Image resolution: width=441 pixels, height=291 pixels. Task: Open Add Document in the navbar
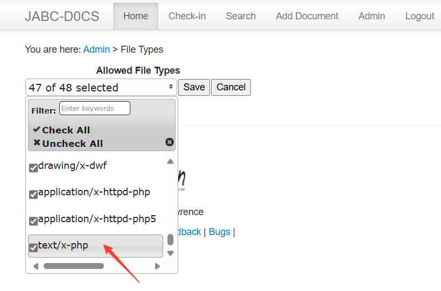pos(307,16)
